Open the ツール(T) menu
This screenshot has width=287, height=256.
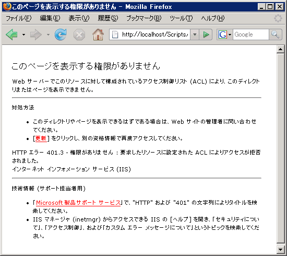(x=181, y=18)
